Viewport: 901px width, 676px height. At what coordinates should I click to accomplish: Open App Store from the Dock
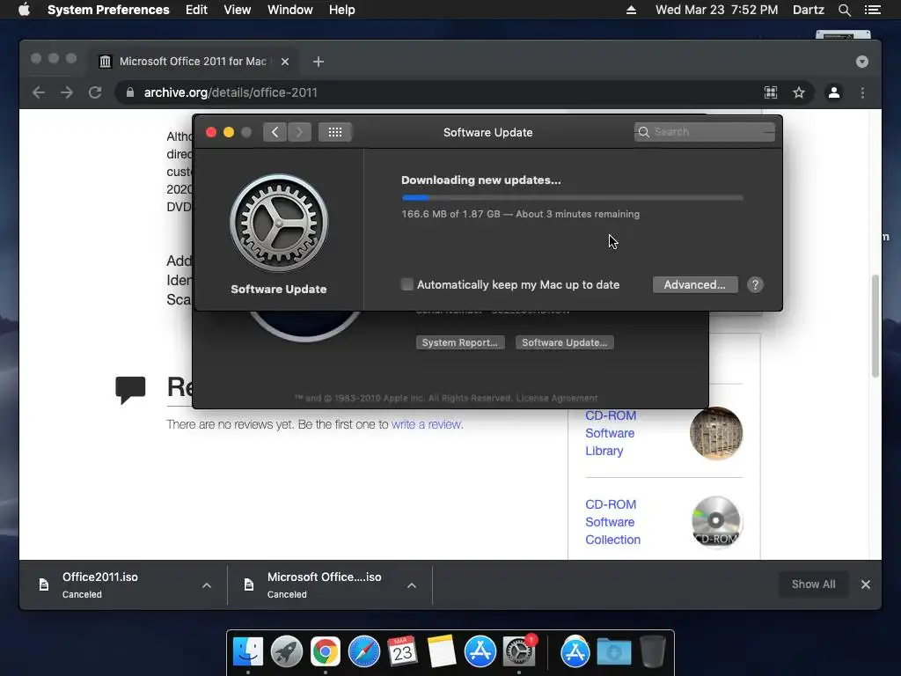[x=480, y=652]
